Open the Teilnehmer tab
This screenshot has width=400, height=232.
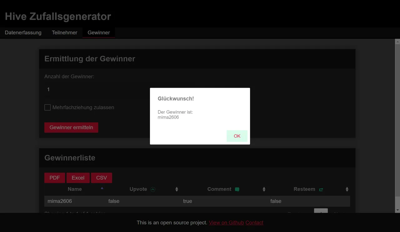point(64,32)
